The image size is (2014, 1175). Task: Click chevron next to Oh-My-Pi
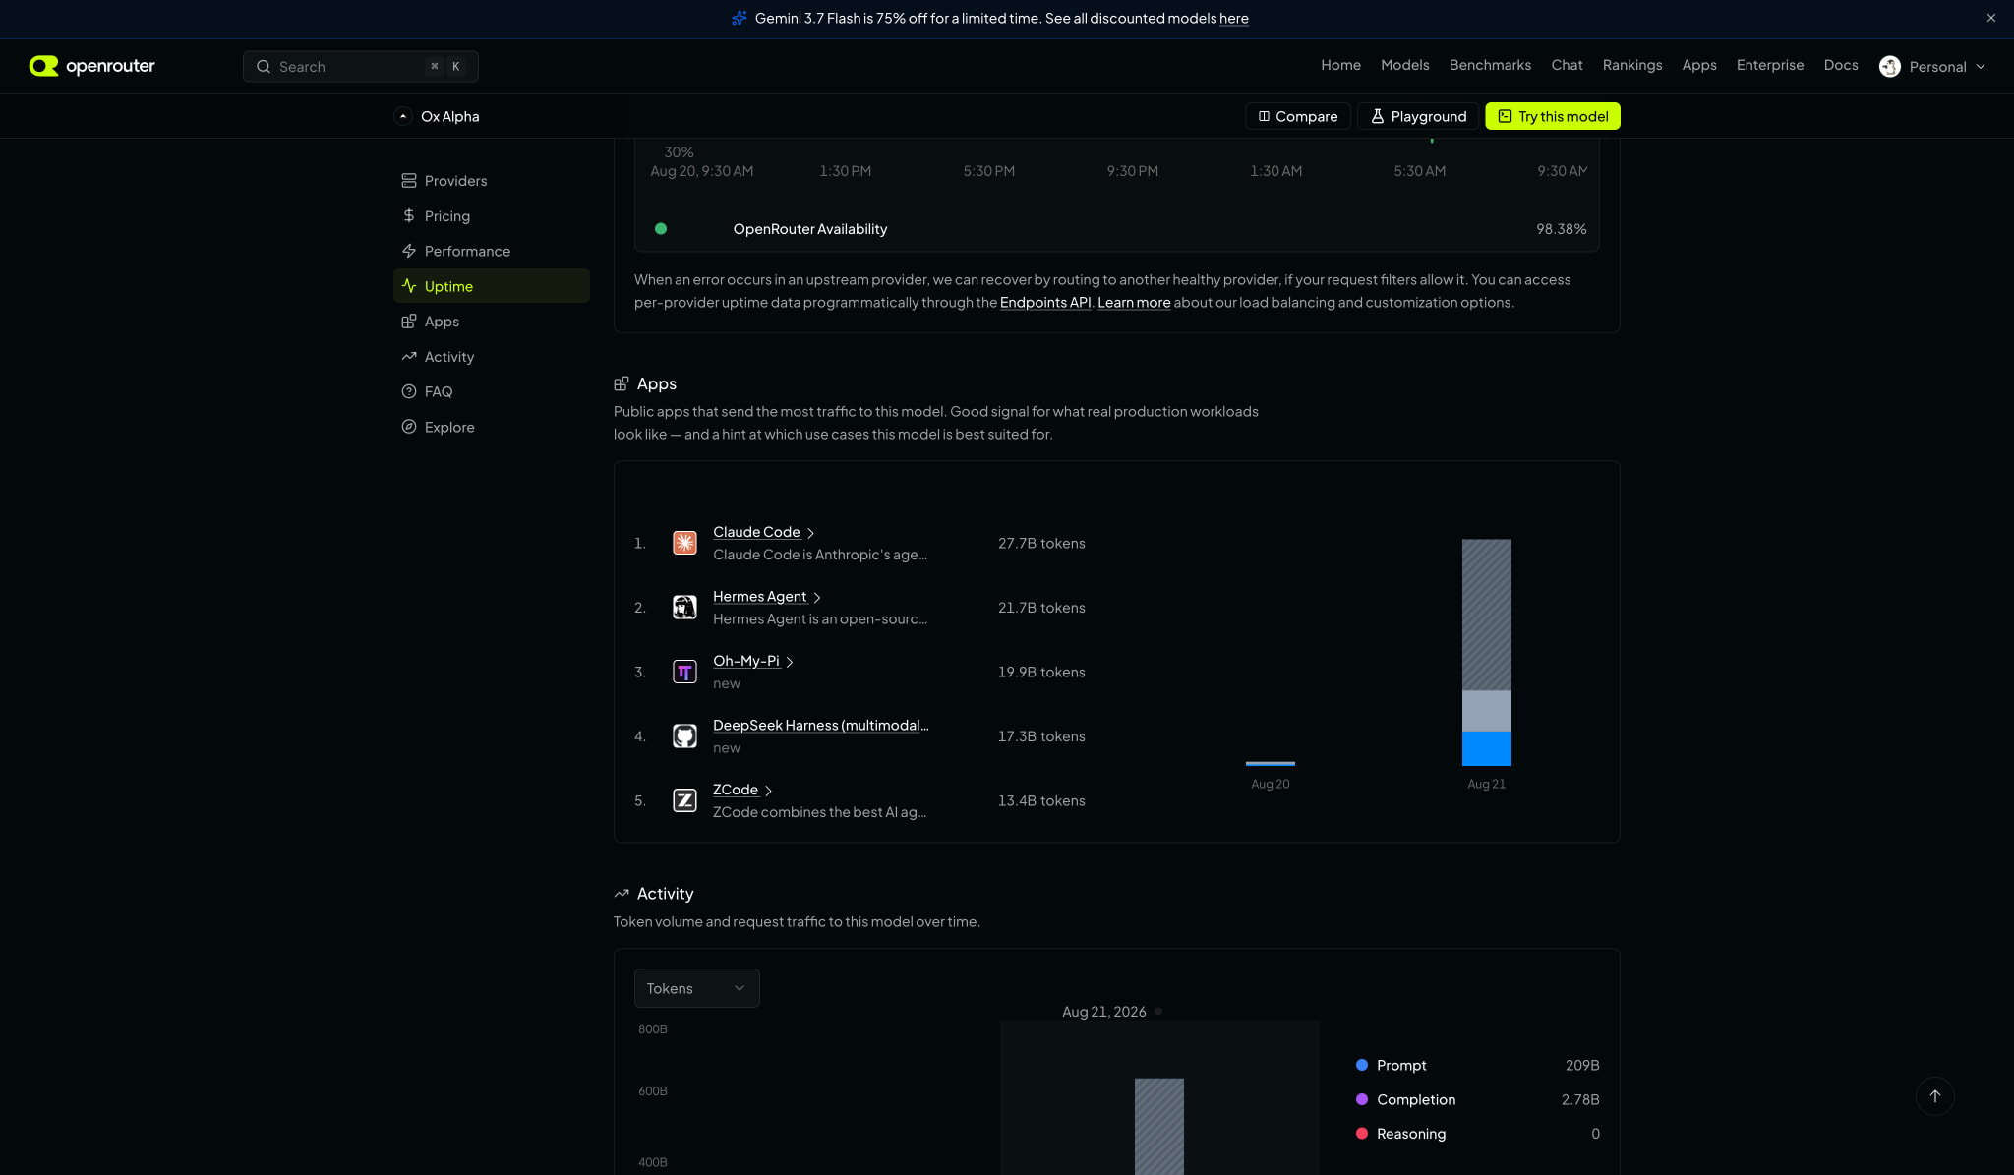(790, 662)
